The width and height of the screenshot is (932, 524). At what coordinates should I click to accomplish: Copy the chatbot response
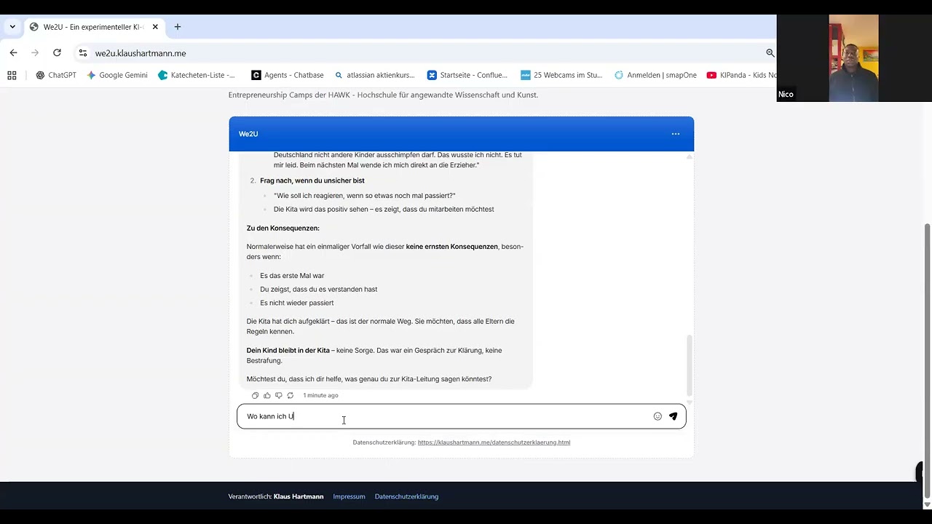tap(255, 395)
